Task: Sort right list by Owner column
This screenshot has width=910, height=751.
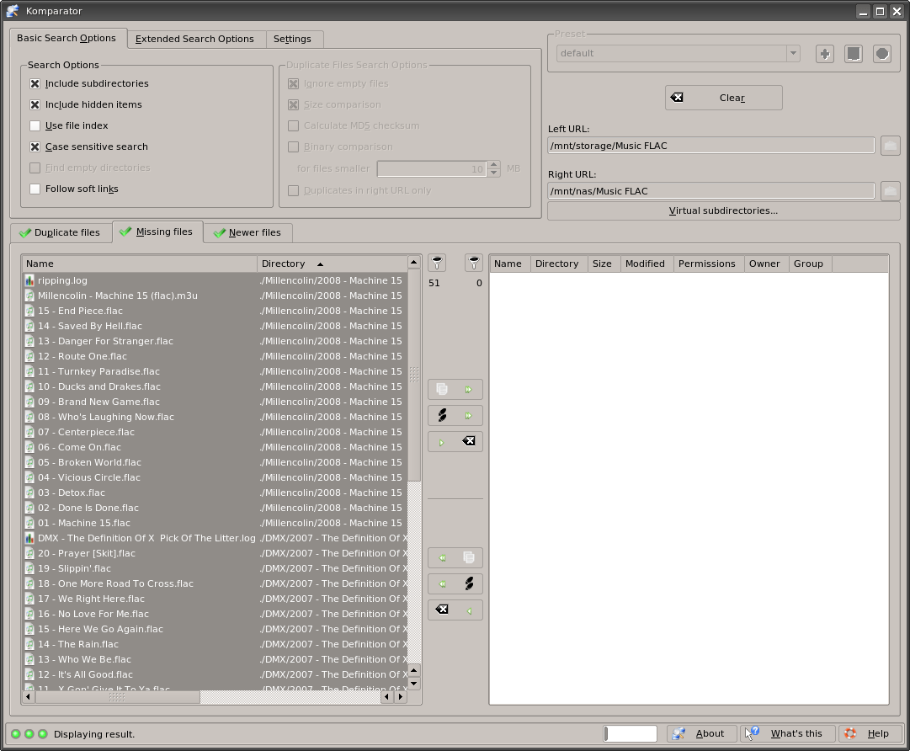Action: [x=766, y=264]
